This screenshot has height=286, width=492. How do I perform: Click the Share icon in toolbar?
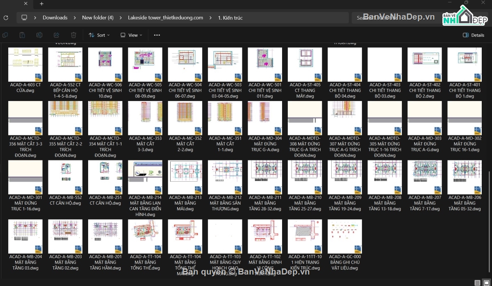[57, 35]
